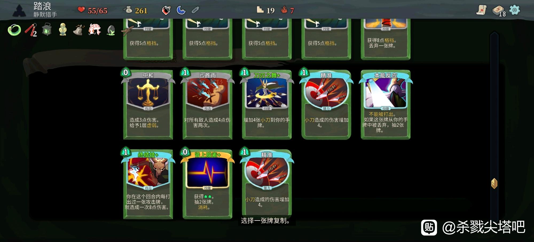Click the lantern relic icon
Screen dimensions: 534x242
(x=47, y=29)
